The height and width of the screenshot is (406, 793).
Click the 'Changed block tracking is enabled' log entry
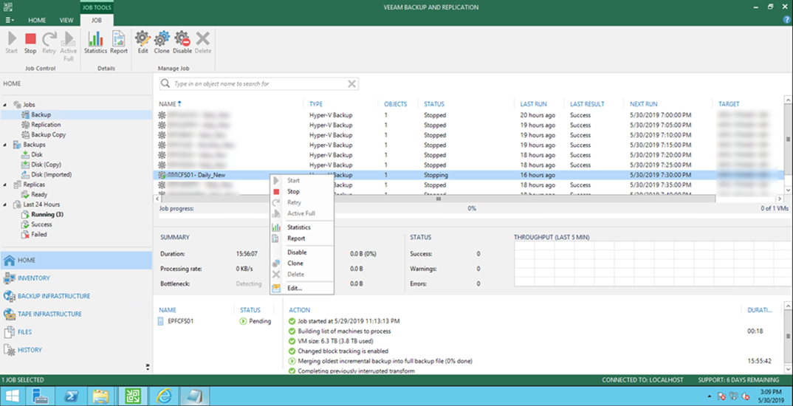coord(343,351)
